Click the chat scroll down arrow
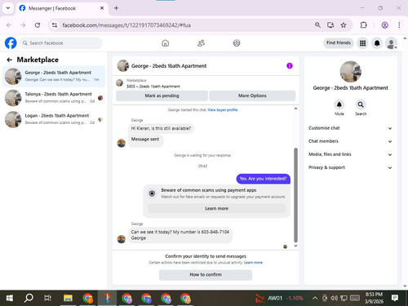The image size is (408, 306). click(x=295, y=246)
